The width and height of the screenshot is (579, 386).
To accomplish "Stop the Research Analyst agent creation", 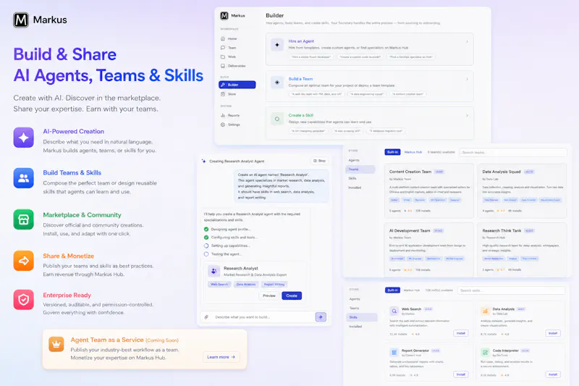I will (319, 161).
